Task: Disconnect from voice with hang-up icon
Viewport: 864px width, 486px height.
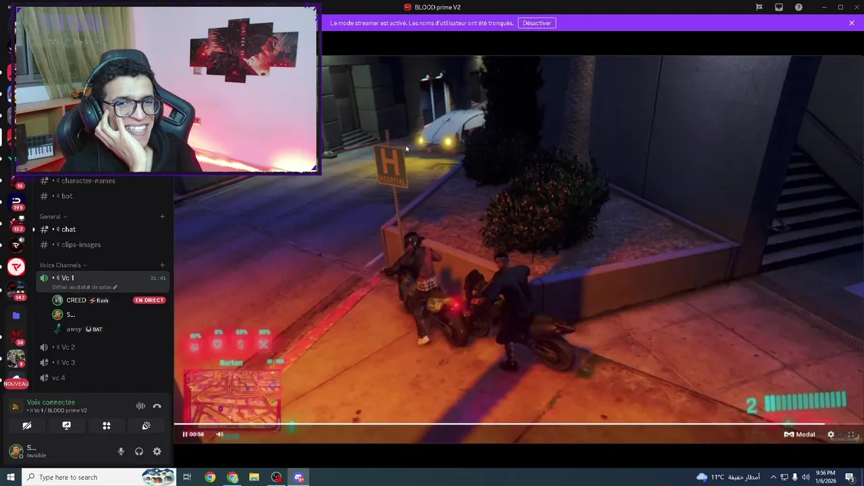Action: pyautogui.click(x=157, y=406)
